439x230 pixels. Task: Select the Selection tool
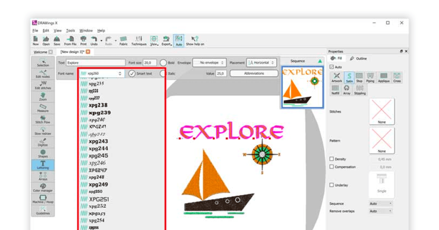[x=43, y=63]
